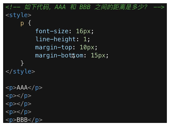This screenshot has width=170, height=127.
Task: Click the line-height value 1
Action: [x=85, y=39]
